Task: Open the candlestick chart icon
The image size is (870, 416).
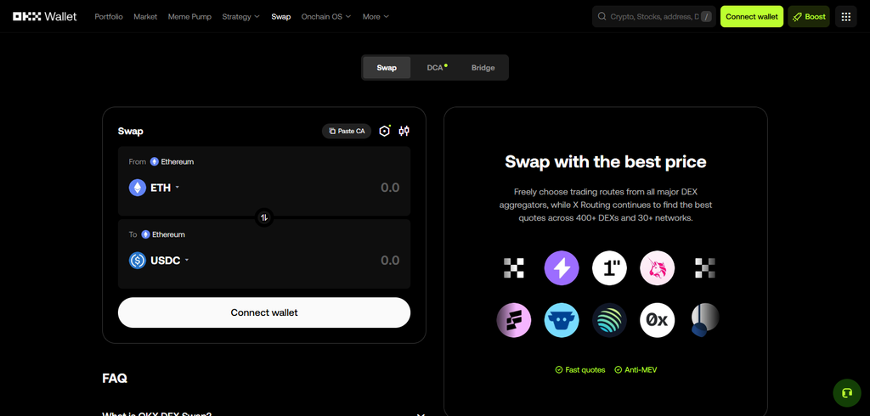Action: [x=404, y=131]
